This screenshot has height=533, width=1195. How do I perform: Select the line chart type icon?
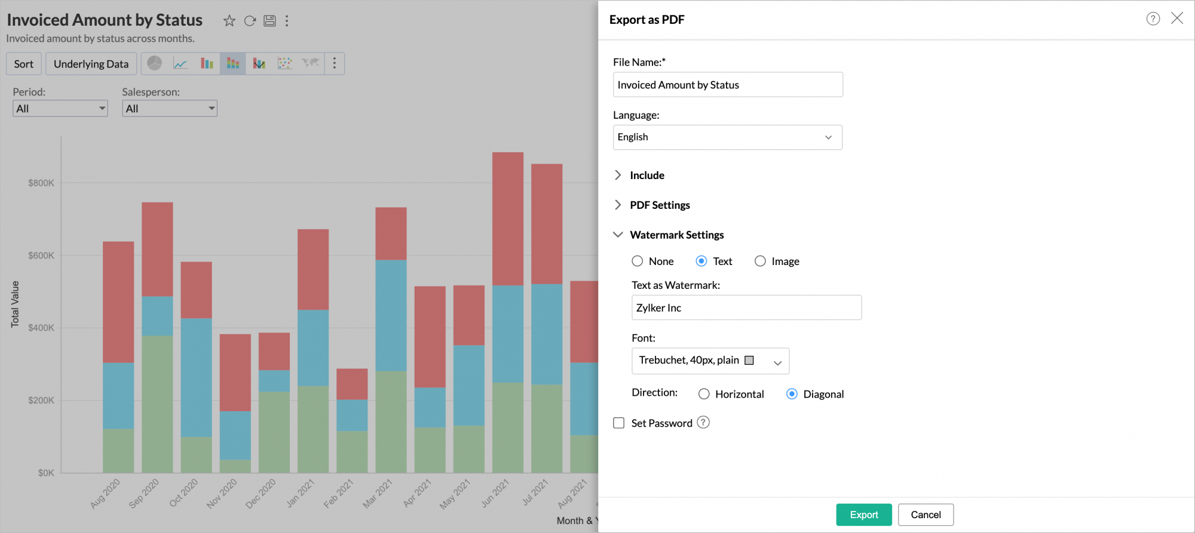coord(180,63)
